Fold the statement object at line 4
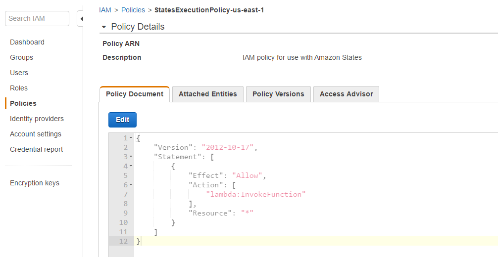This screenshot has width=498, height=257. [131, 166]
